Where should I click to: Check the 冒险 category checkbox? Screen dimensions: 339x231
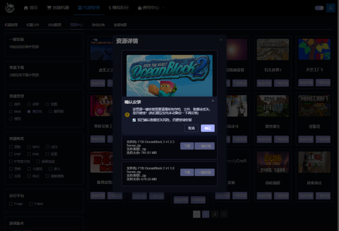click(x=11, y=147)
